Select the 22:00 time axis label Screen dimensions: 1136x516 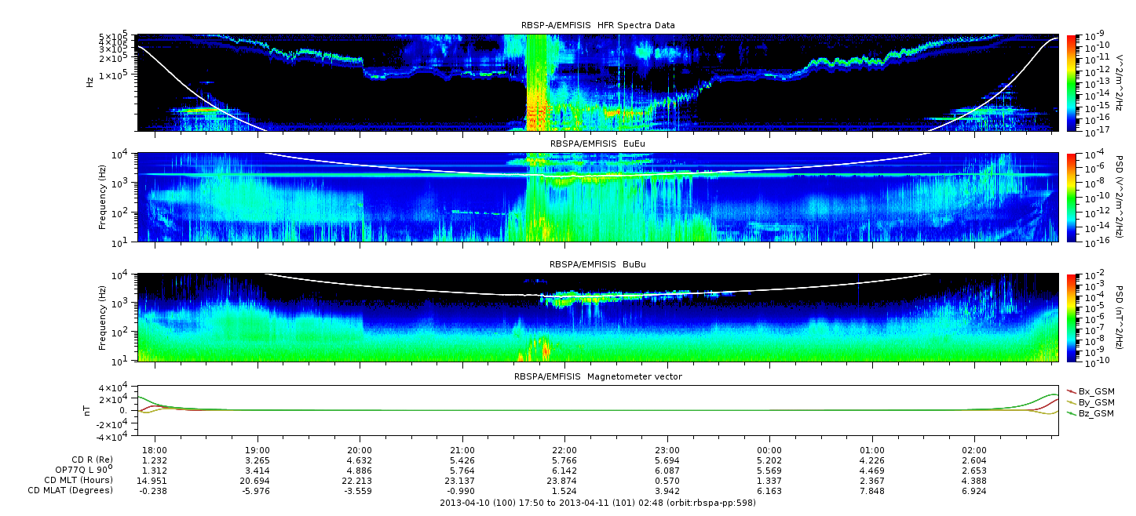click(564, 450)
